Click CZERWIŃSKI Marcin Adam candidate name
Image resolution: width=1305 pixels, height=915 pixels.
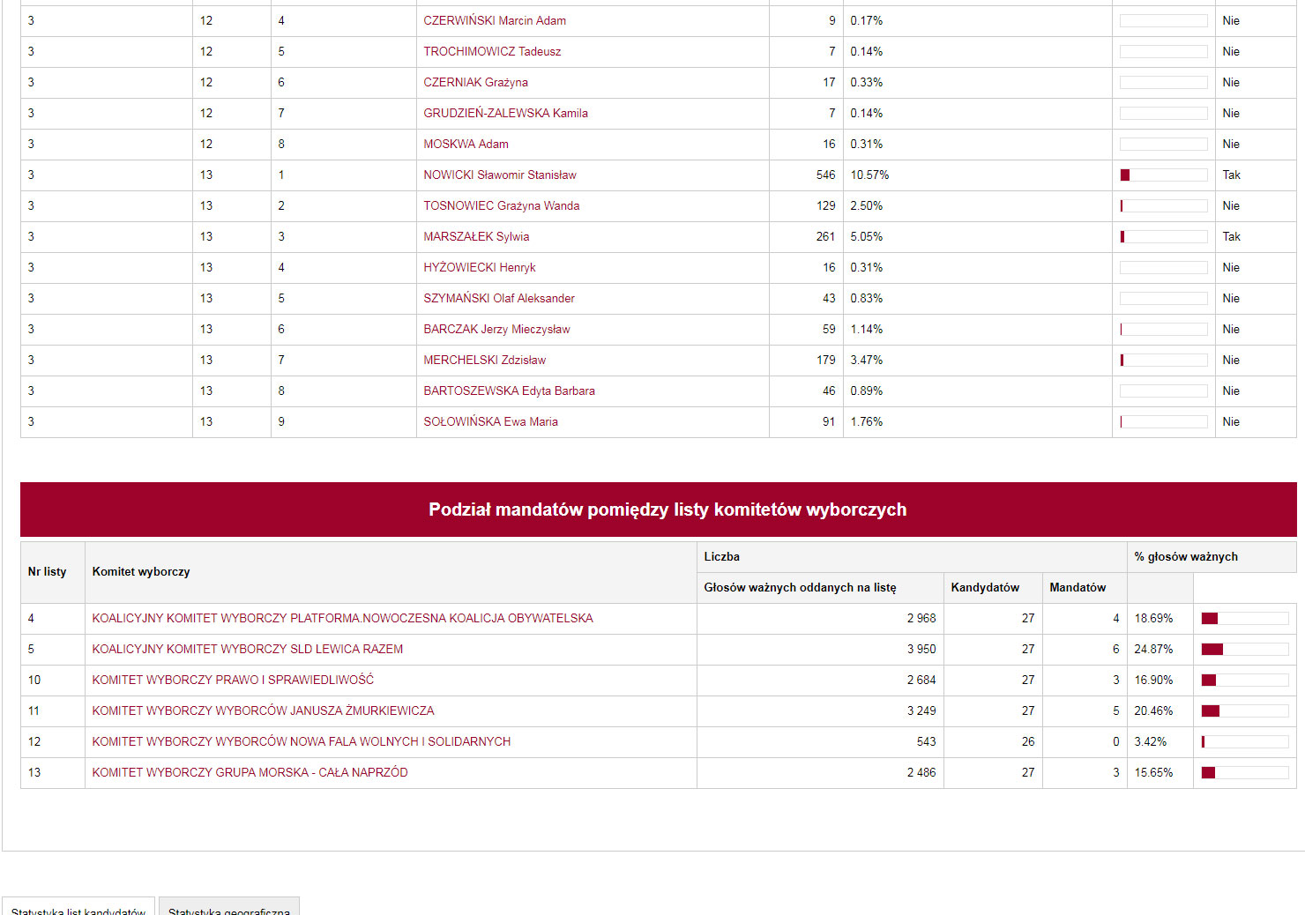494,21
